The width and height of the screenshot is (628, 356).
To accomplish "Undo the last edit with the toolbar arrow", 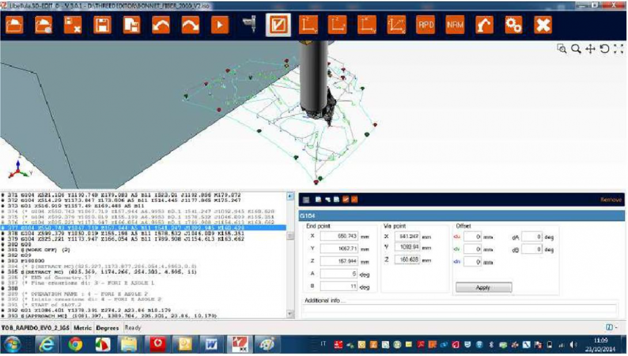I will (161, 25).
